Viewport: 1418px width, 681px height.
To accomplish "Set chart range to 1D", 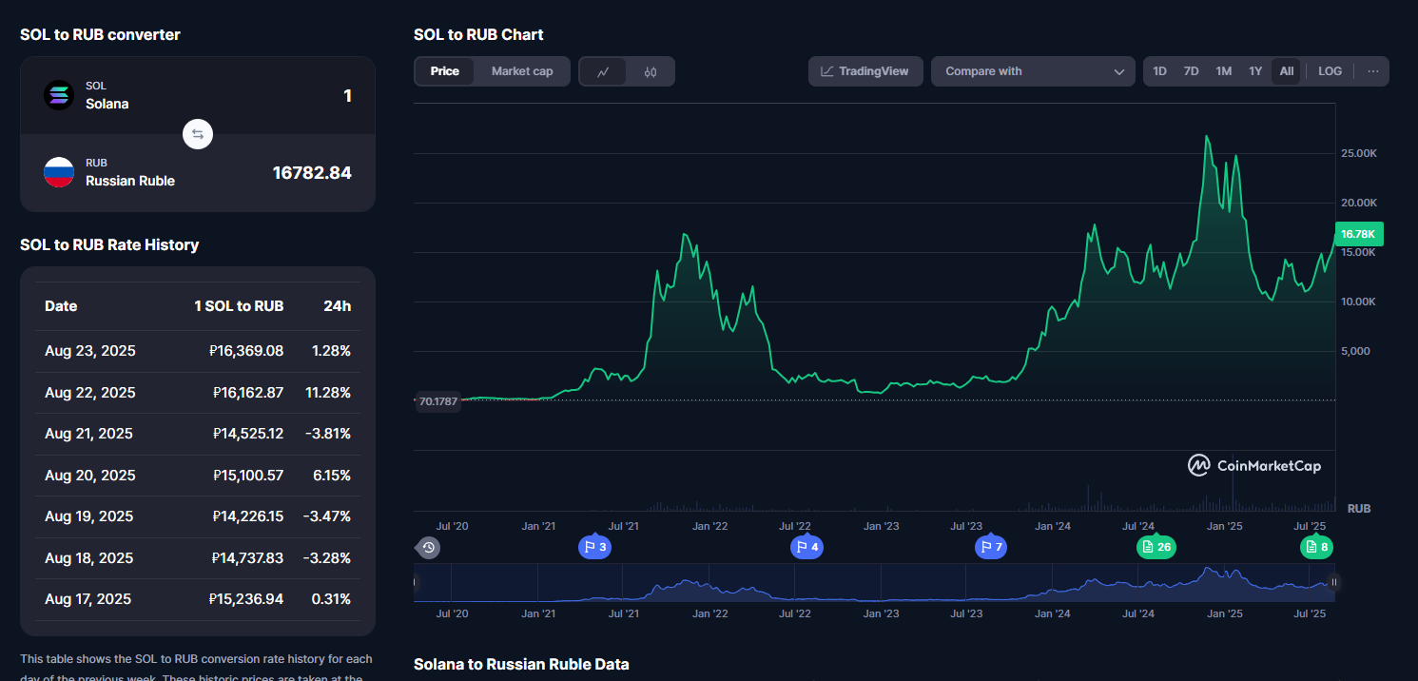I will tap(1160, 71).
